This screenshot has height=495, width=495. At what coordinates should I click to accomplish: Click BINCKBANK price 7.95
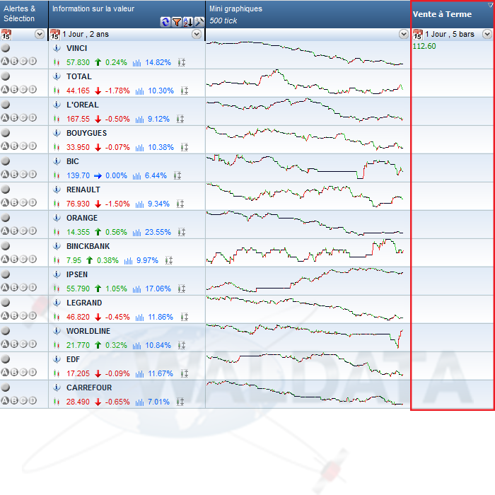click(x=74, y=260)
